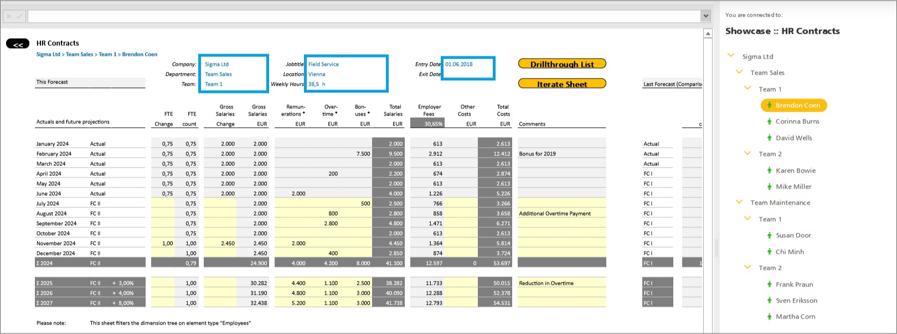Select Karen Bowie in the tree
Screen dimensions: 897x334
(796, 170)
